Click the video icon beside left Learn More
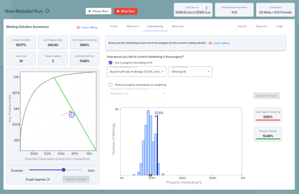This screenshot has height=194, width=299. click(78, 27)
